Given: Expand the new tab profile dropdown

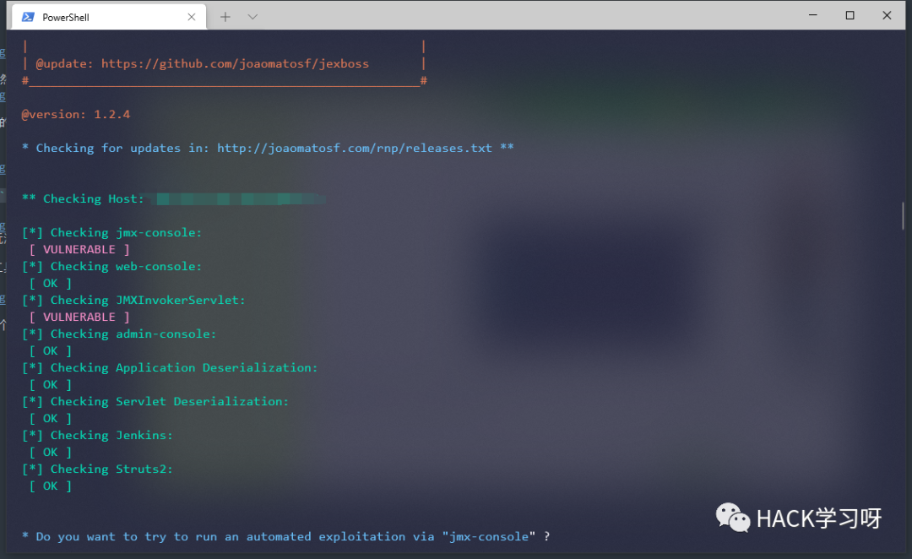Looking at the screenshot, I should click(252, 17).
